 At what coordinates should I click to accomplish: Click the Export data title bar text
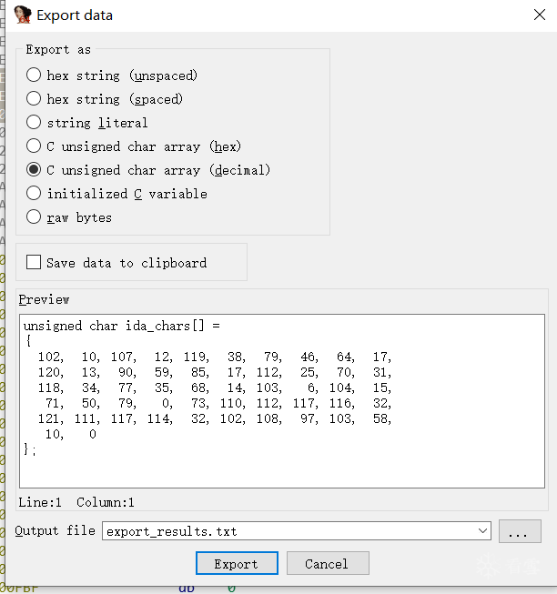pos(76,15)
